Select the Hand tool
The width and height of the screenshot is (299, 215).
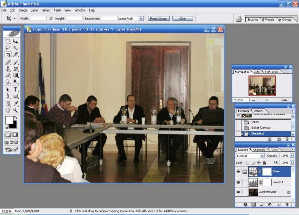(x=8, y=110)
